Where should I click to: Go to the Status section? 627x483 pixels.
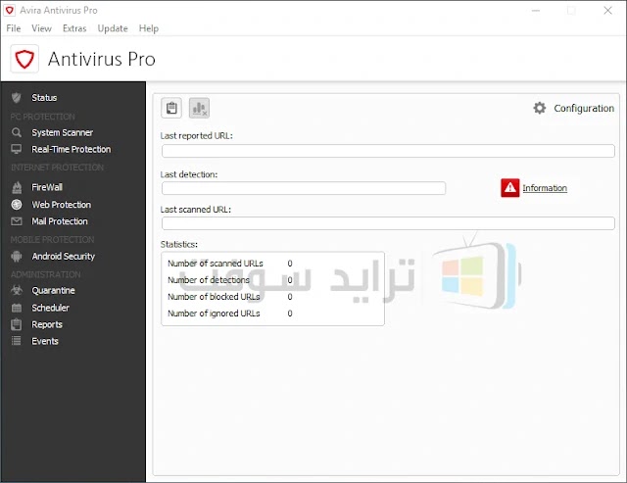[x=44, y=98]
